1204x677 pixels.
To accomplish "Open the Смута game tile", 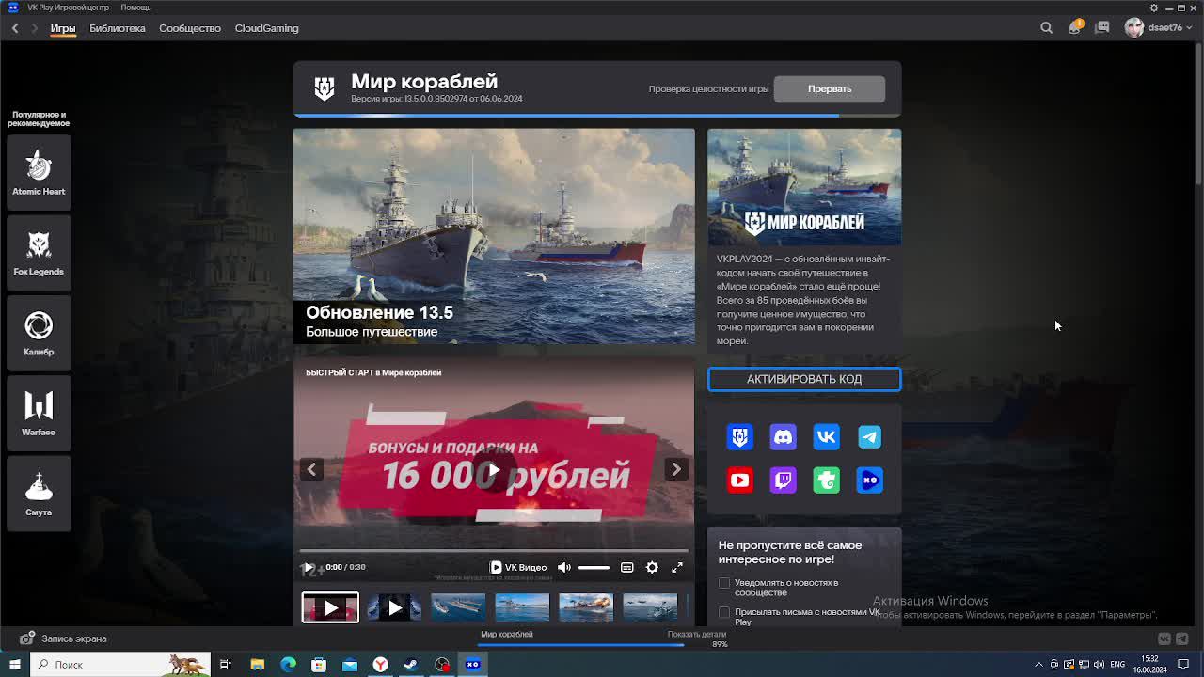I will pos(39,492).
